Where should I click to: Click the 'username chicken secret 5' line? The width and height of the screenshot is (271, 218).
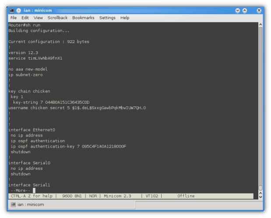[77, 108]
